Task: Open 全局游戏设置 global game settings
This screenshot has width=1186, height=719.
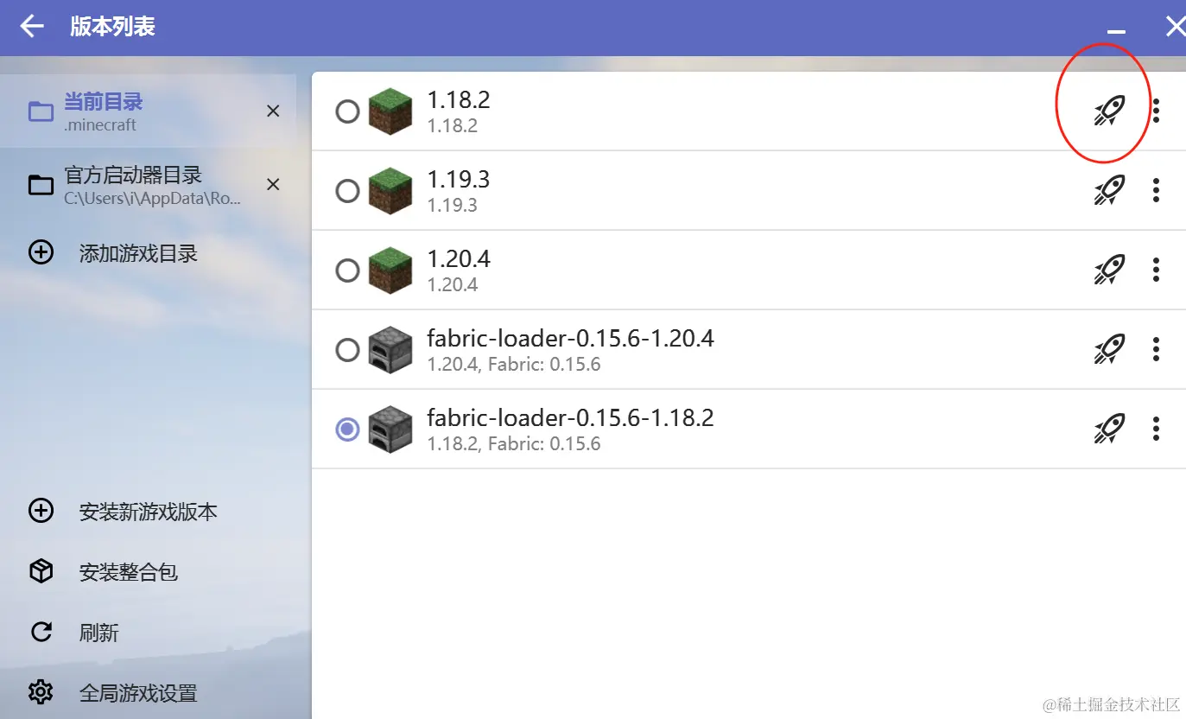Action: click(148, 692)
